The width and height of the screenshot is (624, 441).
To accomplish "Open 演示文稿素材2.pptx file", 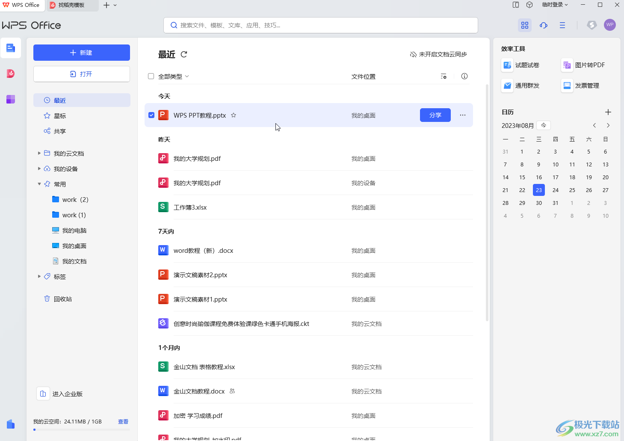I will (x=309, y=275).
